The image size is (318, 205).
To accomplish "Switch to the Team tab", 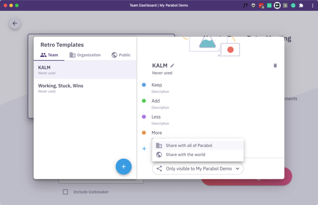I will tap(49, 55).
